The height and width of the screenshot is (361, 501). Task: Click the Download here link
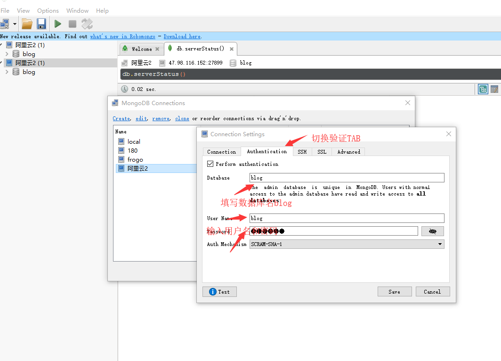coord(182,36)
